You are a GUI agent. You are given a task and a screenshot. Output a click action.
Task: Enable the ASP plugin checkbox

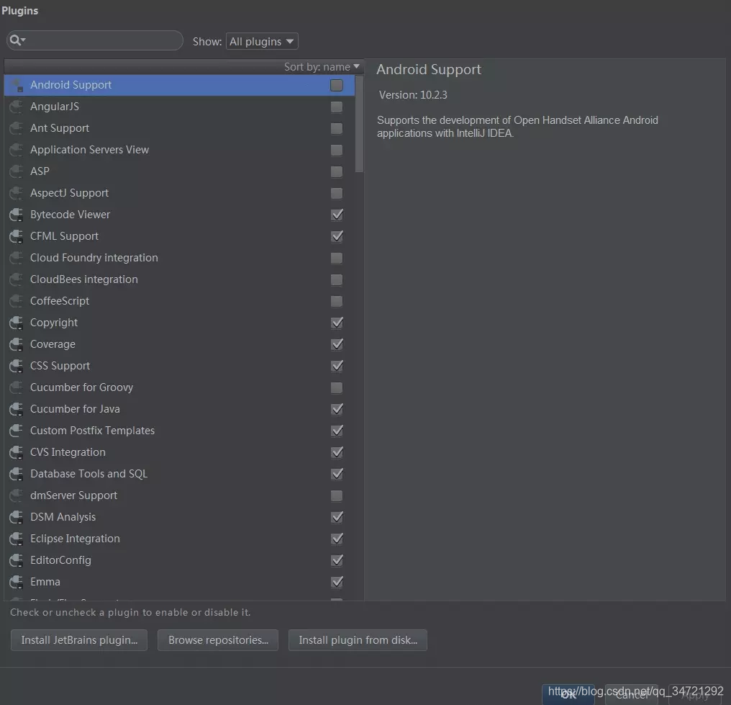point(337,171)
